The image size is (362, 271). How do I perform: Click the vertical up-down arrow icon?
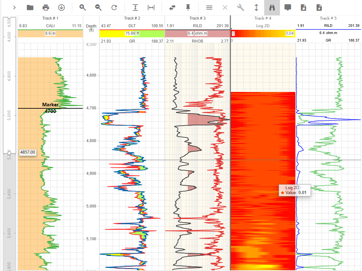256,8
